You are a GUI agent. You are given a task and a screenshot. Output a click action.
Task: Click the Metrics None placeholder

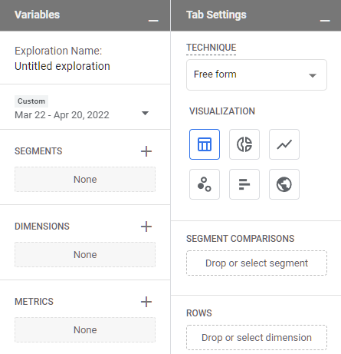85,330
